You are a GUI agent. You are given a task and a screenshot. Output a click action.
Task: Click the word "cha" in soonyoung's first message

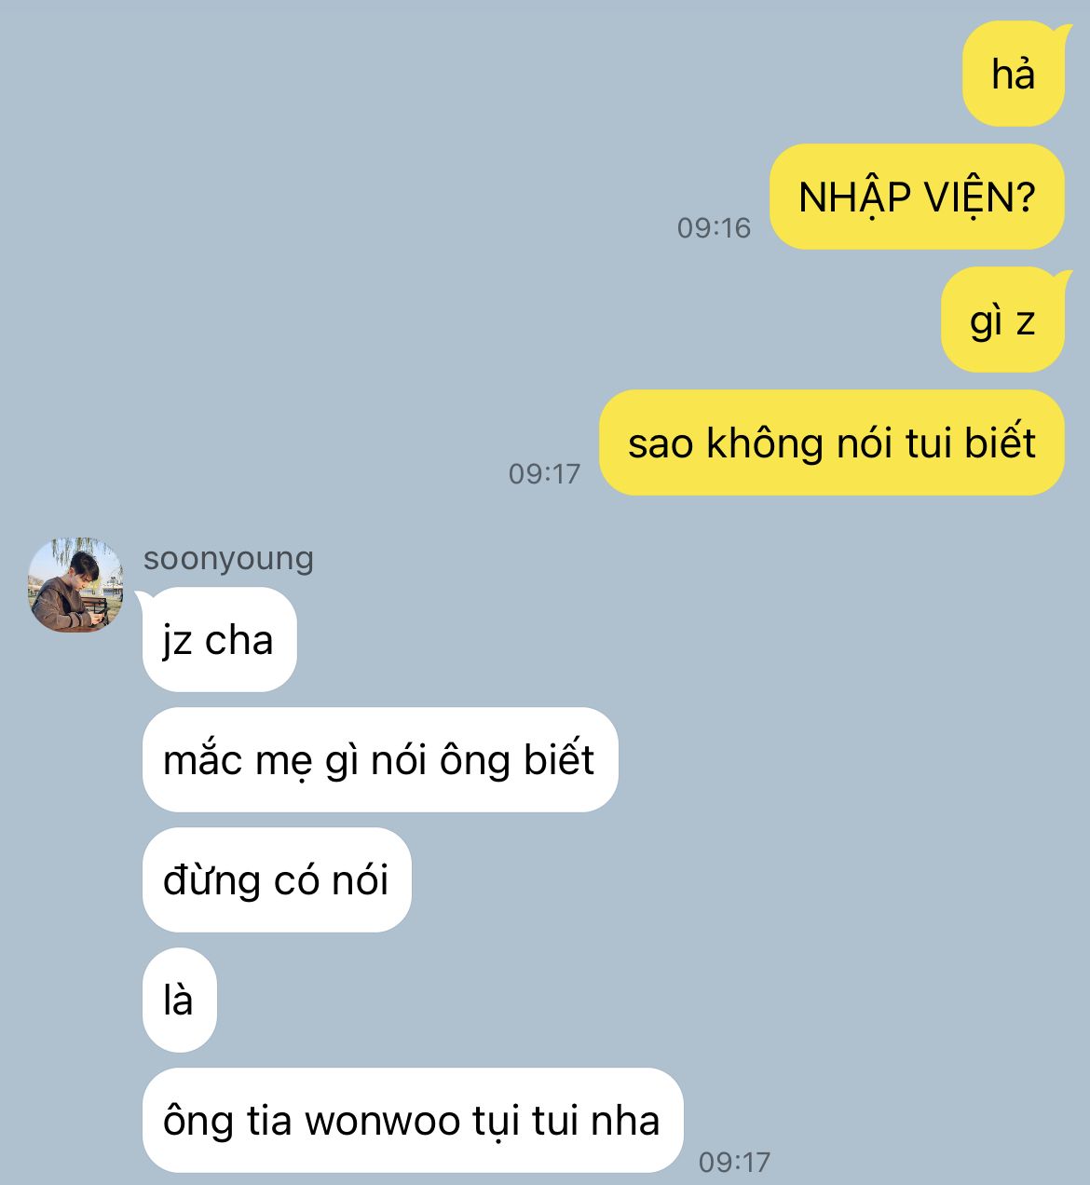tap(238, 640)
